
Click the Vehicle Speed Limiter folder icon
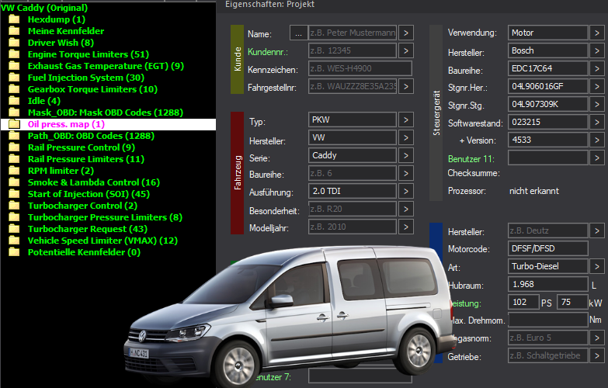pyautogui.click(x=14, y=241)
